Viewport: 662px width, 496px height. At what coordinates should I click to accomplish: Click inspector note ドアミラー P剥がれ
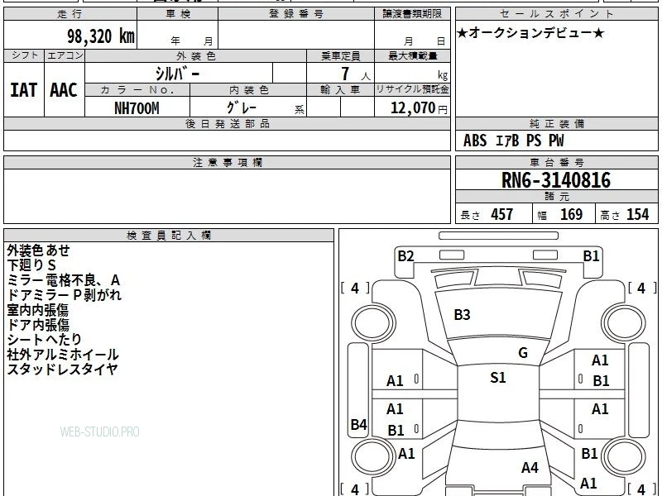pyautogui.click(x=65, y=295)
